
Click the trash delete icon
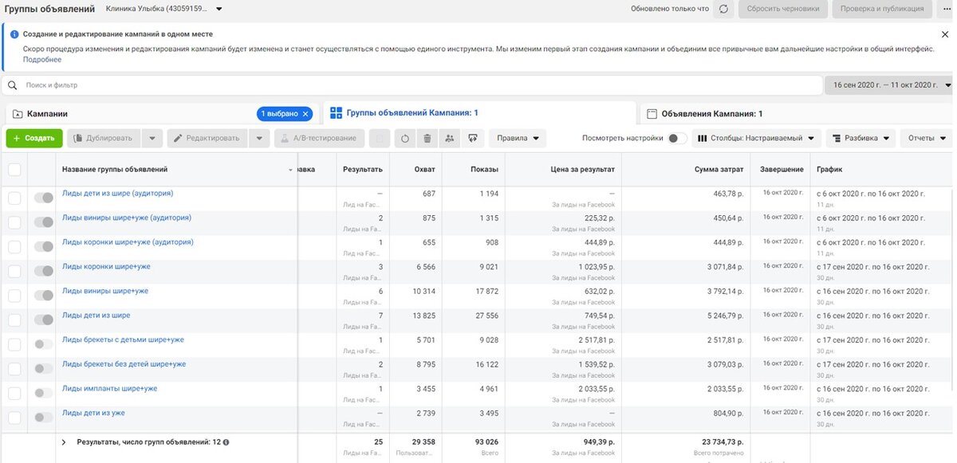(x=427, y=138)
